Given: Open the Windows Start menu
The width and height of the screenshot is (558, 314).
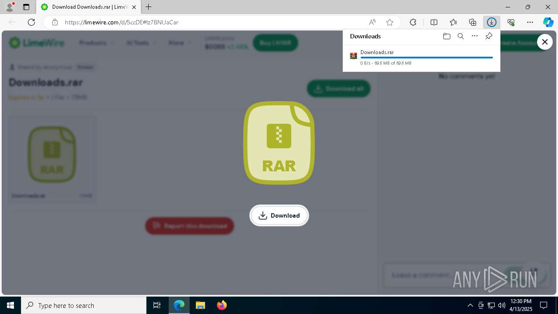Looking at the screenshot, I should point(10,305).
